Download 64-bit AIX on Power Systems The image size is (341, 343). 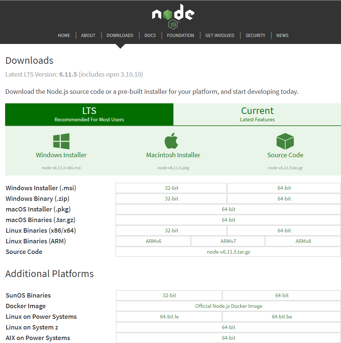228,338
